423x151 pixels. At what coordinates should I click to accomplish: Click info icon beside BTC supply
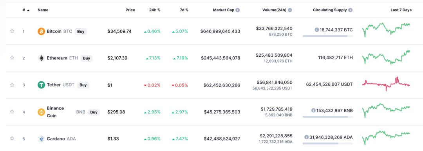(x=317, y=30)
